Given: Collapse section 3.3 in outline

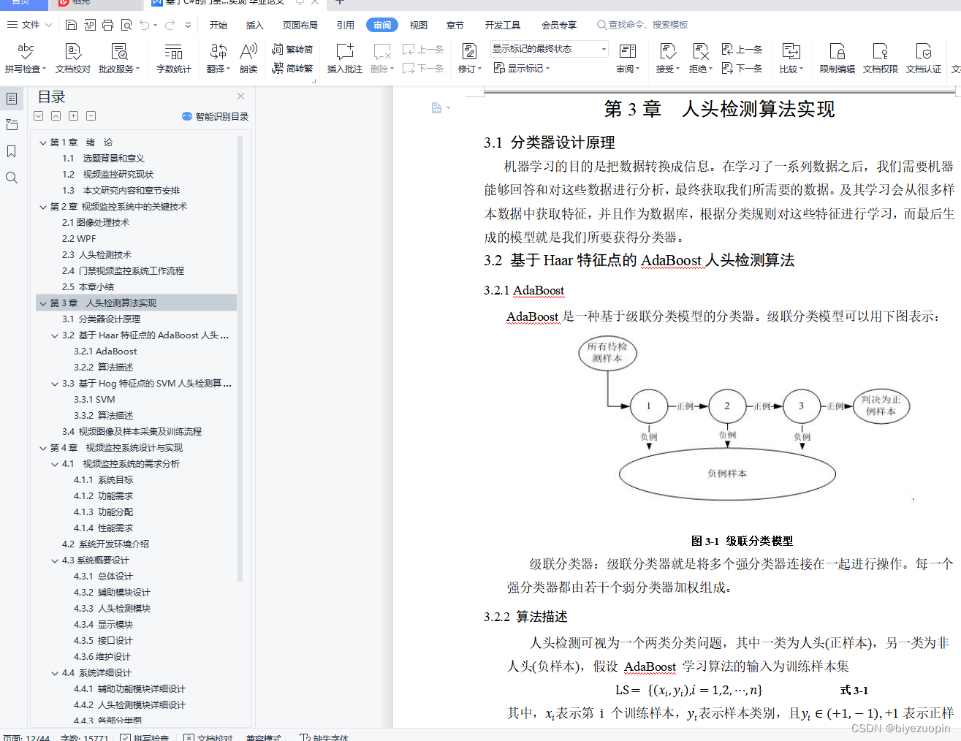Looking at the screenshot, I should (55, 384).
